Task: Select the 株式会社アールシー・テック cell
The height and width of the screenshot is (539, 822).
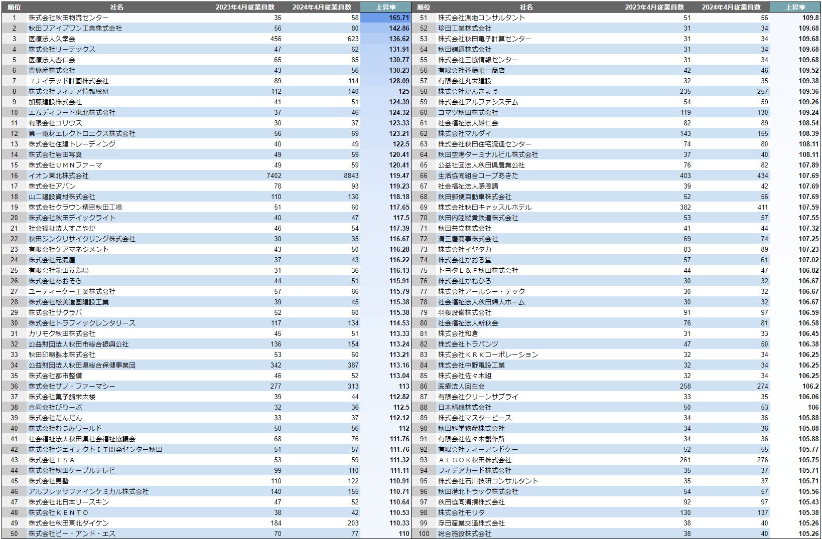Action: tap(481, 291)
